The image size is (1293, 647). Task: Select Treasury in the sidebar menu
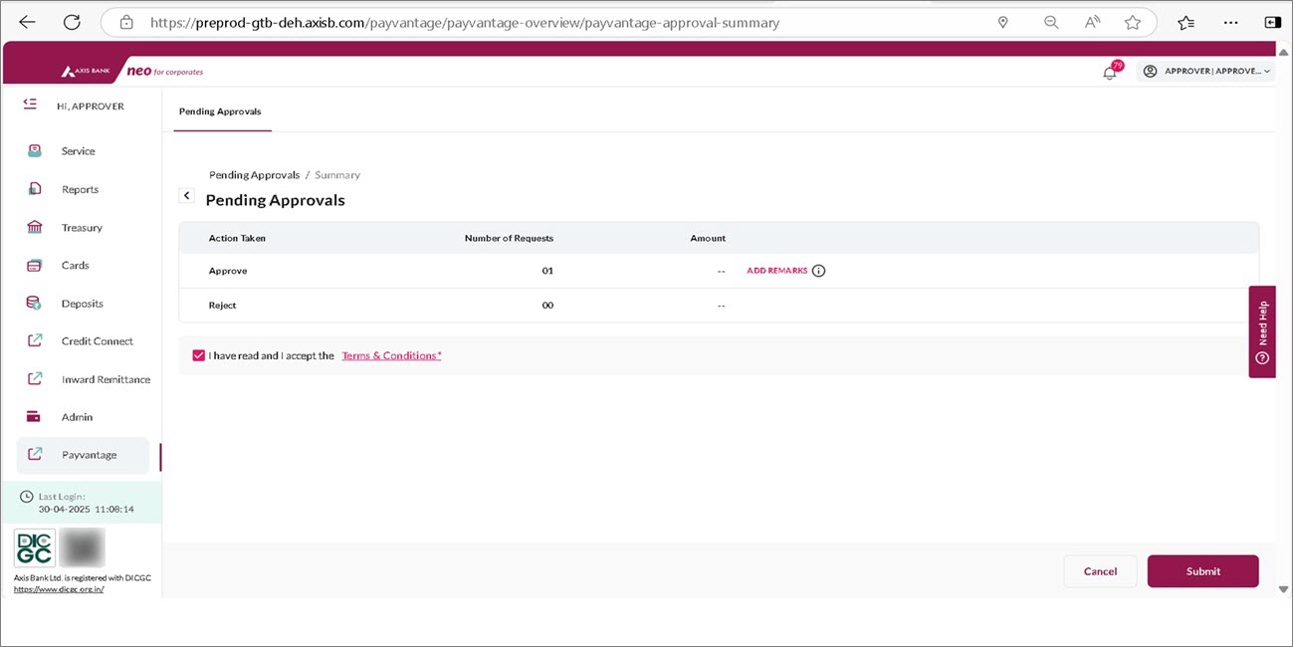[82, 228]
